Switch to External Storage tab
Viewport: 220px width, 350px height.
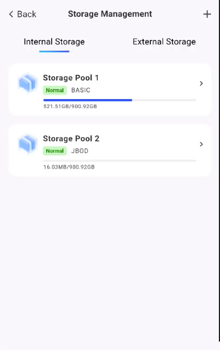164,42
